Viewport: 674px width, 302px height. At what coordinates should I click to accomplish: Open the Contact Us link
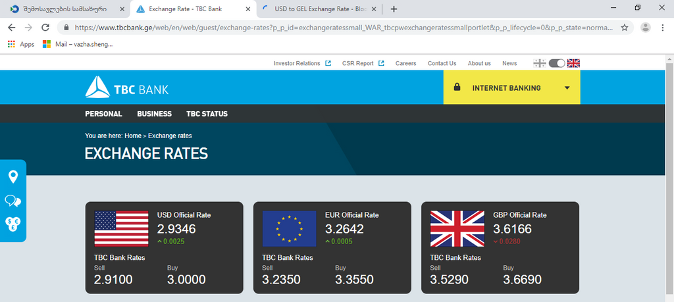(442, 63)
